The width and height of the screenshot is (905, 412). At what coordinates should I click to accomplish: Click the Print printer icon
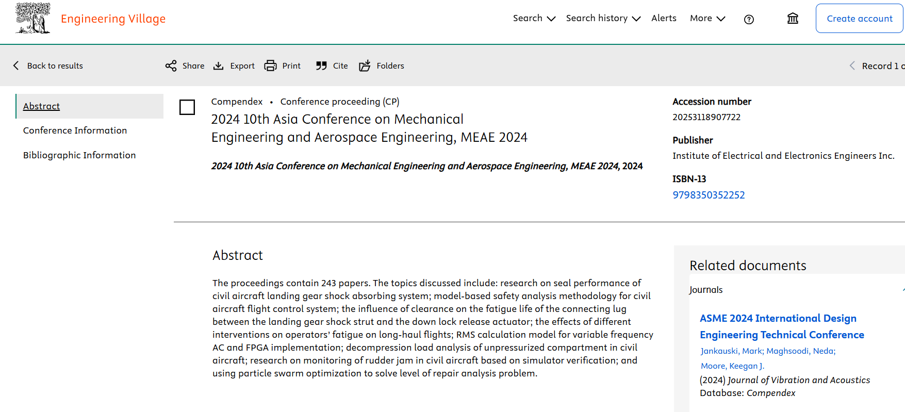click(270, 65)
